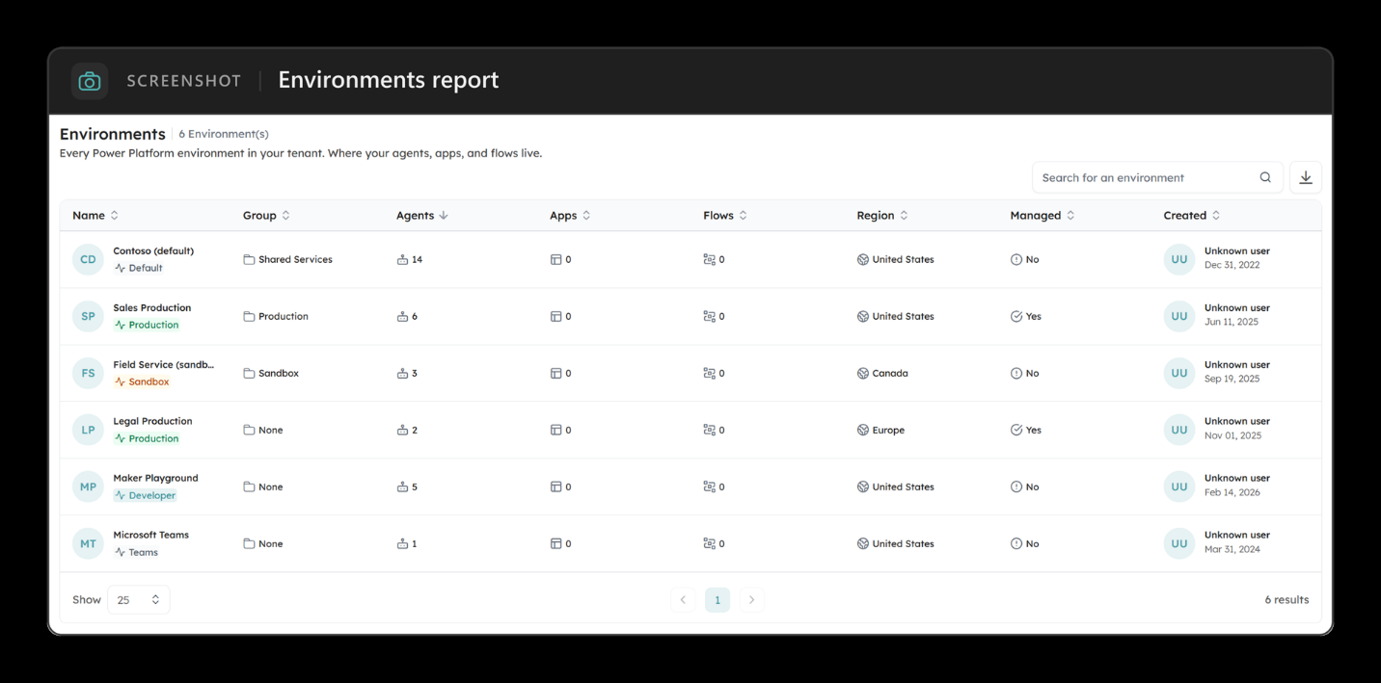The image size is (1381, 683).
Task: Click the Environments report title
Action: [389, 80]
